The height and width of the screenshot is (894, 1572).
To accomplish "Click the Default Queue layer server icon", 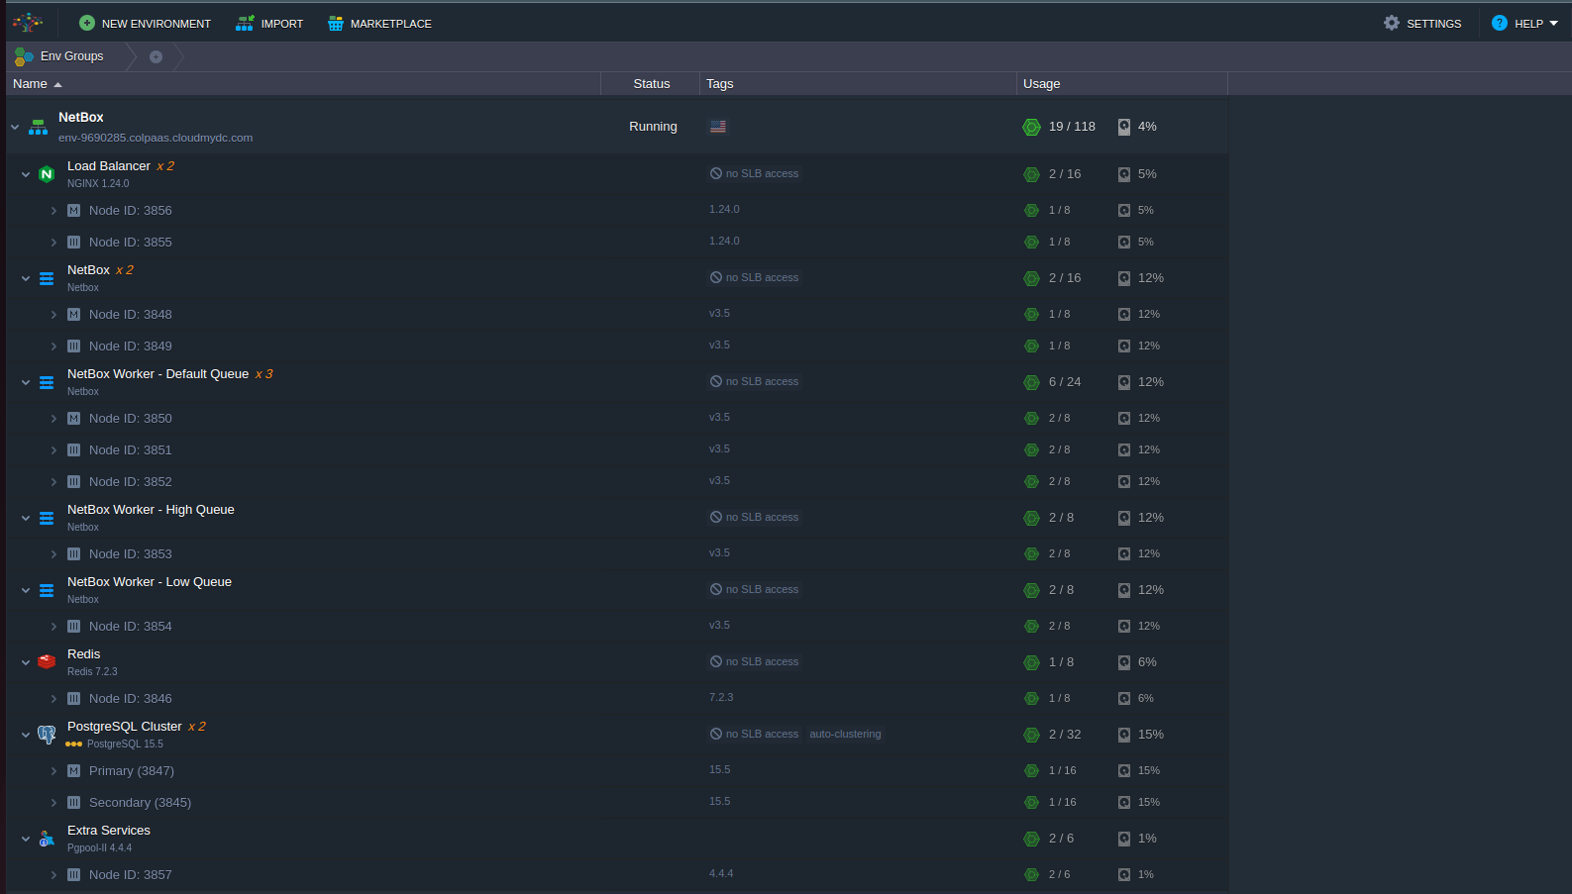I will point(47,382).
